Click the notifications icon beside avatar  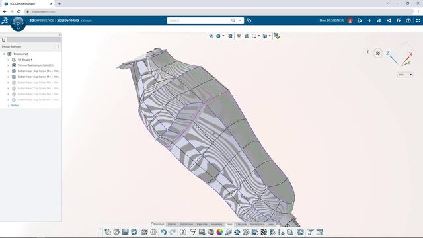pos(360,20)
